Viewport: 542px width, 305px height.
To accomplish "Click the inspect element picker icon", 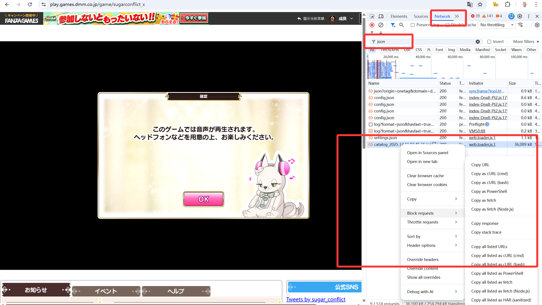I will pos(372,16).
